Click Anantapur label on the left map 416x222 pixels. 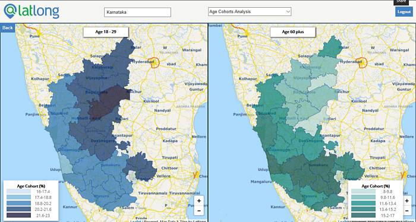(x=122, y=135)
